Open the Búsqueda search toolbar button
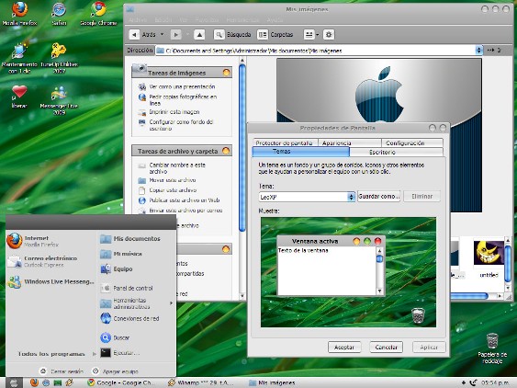 (x=232, y=34)
